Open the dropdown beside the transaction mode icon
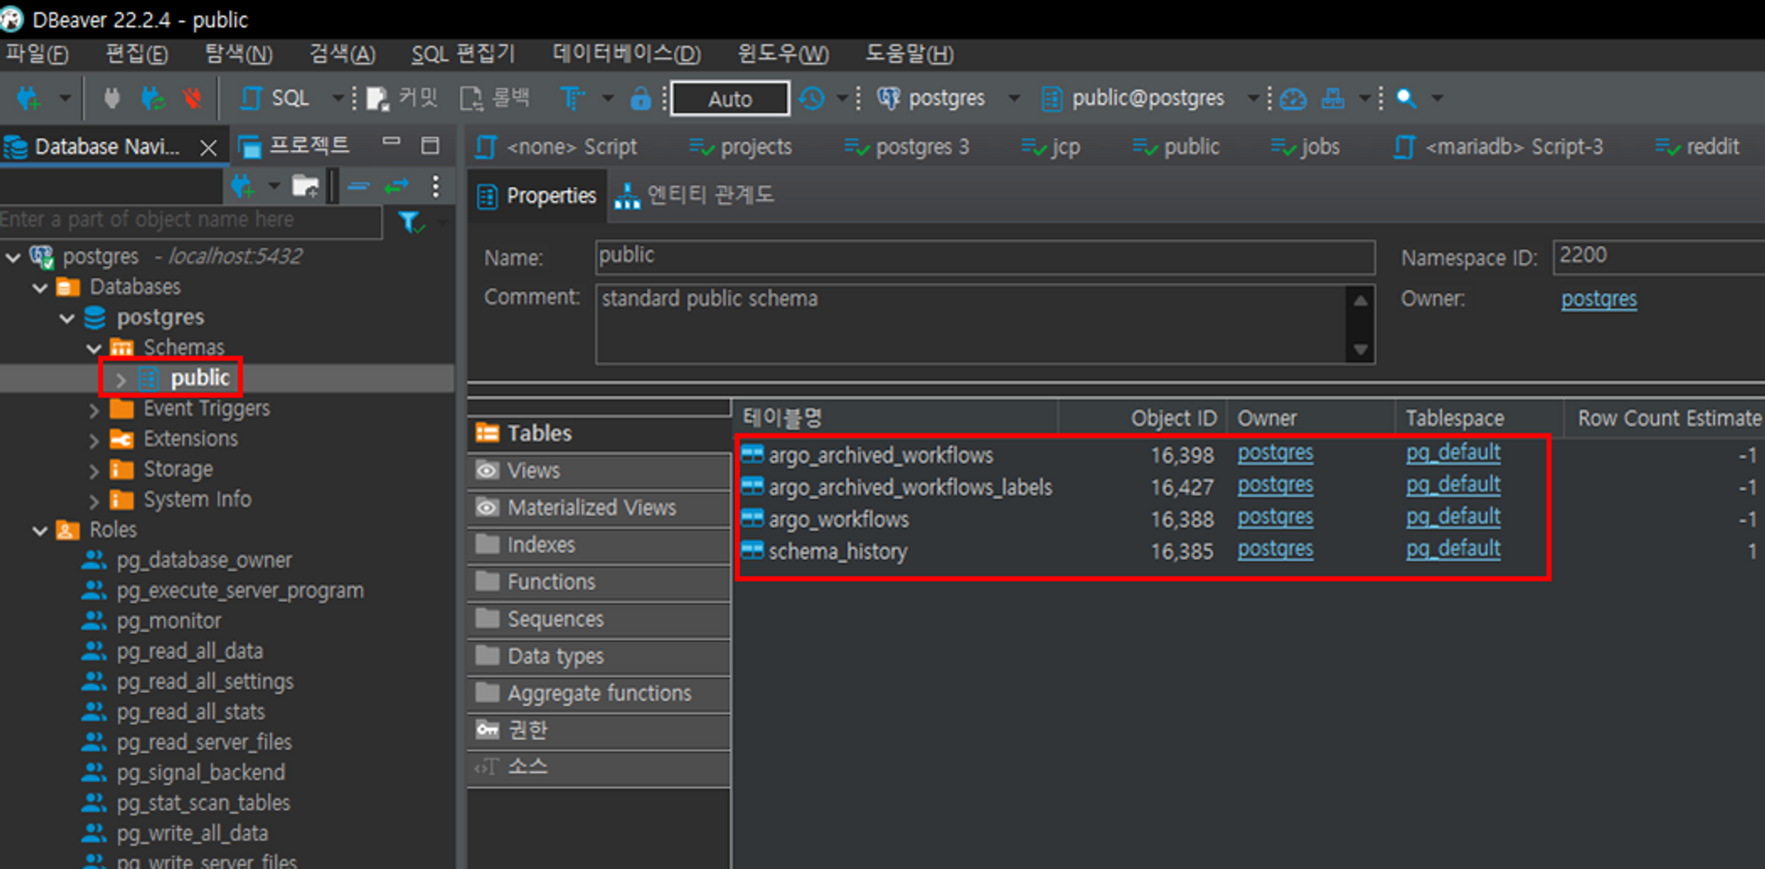Viewport: 1765px width, 869px height. coord(607,98)
